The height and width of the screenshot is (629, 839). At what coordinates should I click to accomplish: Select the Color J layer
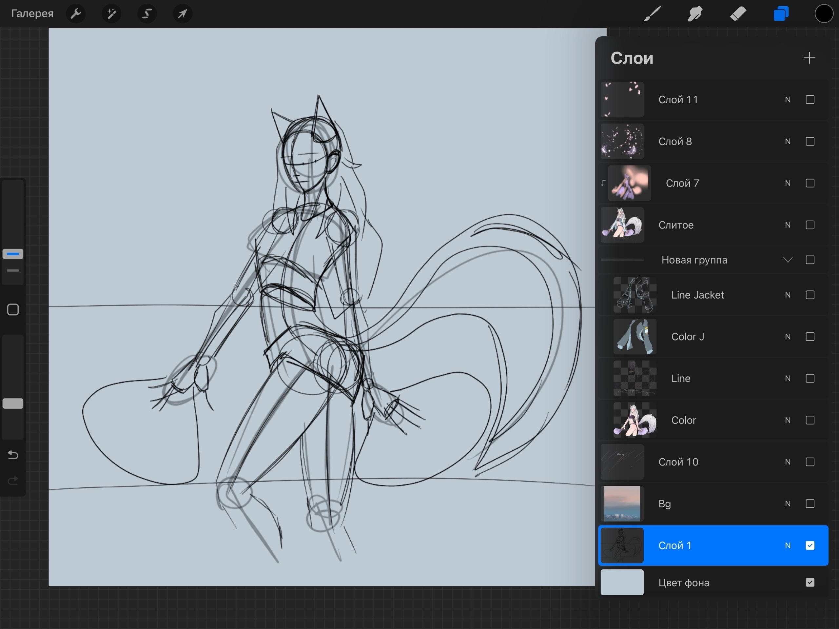687,337
